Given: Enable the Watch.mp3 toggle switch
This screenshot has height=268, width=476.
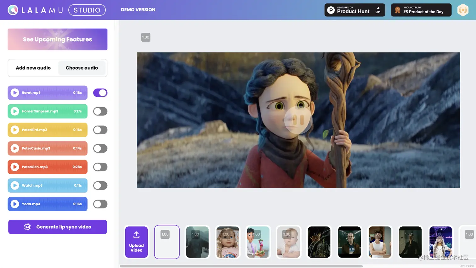Looking at the screenshot, I should 100,185.
